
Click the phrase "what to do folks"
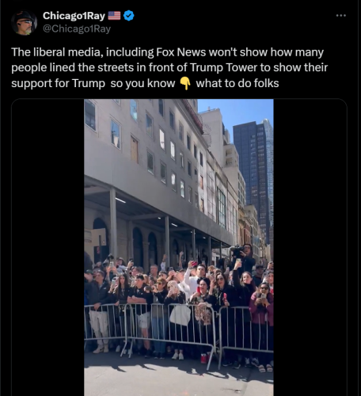[237, 83]
